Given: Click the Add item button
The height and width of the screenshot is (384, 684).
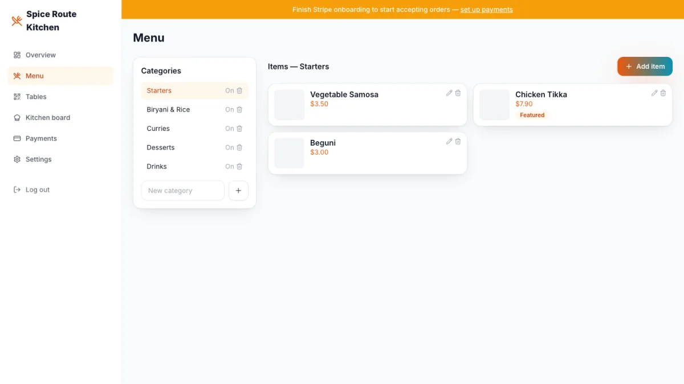Looking at the screenshot, I should coord(645,67).
